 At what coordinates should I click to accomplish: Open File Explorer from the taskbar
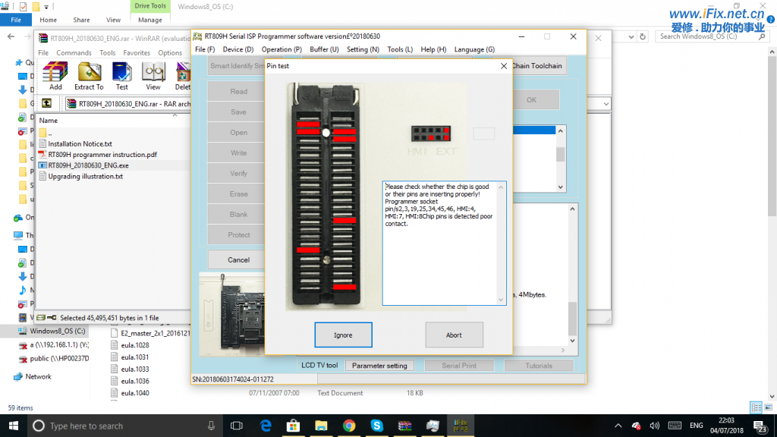321,426
